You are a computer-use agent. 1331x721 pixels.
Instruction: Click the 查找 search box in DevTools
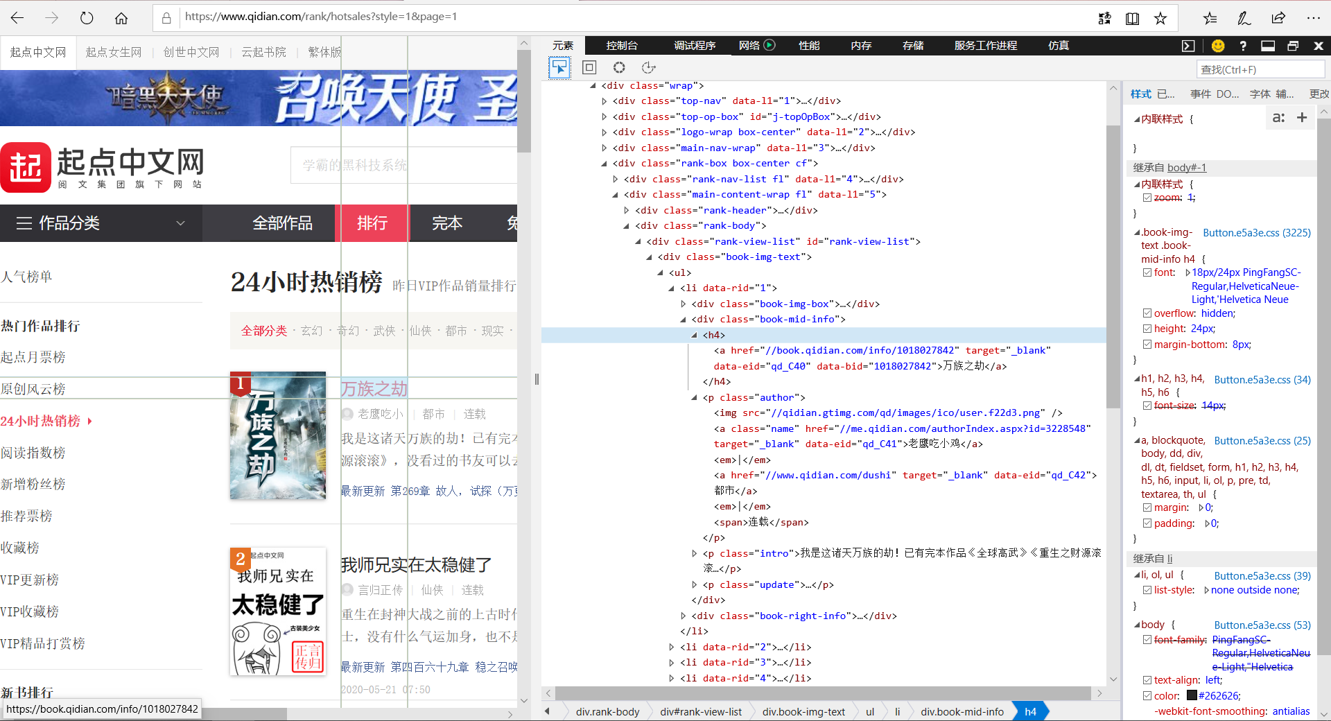pos(1260,69)
